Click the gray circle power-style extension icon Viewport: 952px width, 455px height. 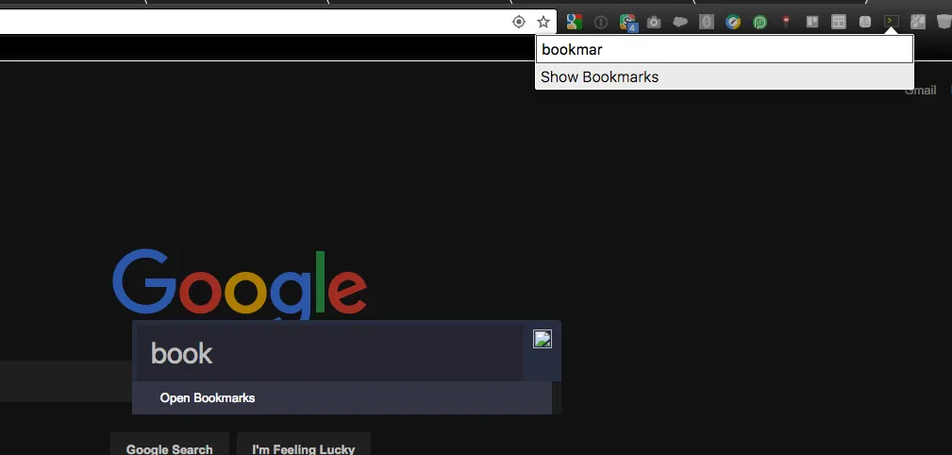600,23
